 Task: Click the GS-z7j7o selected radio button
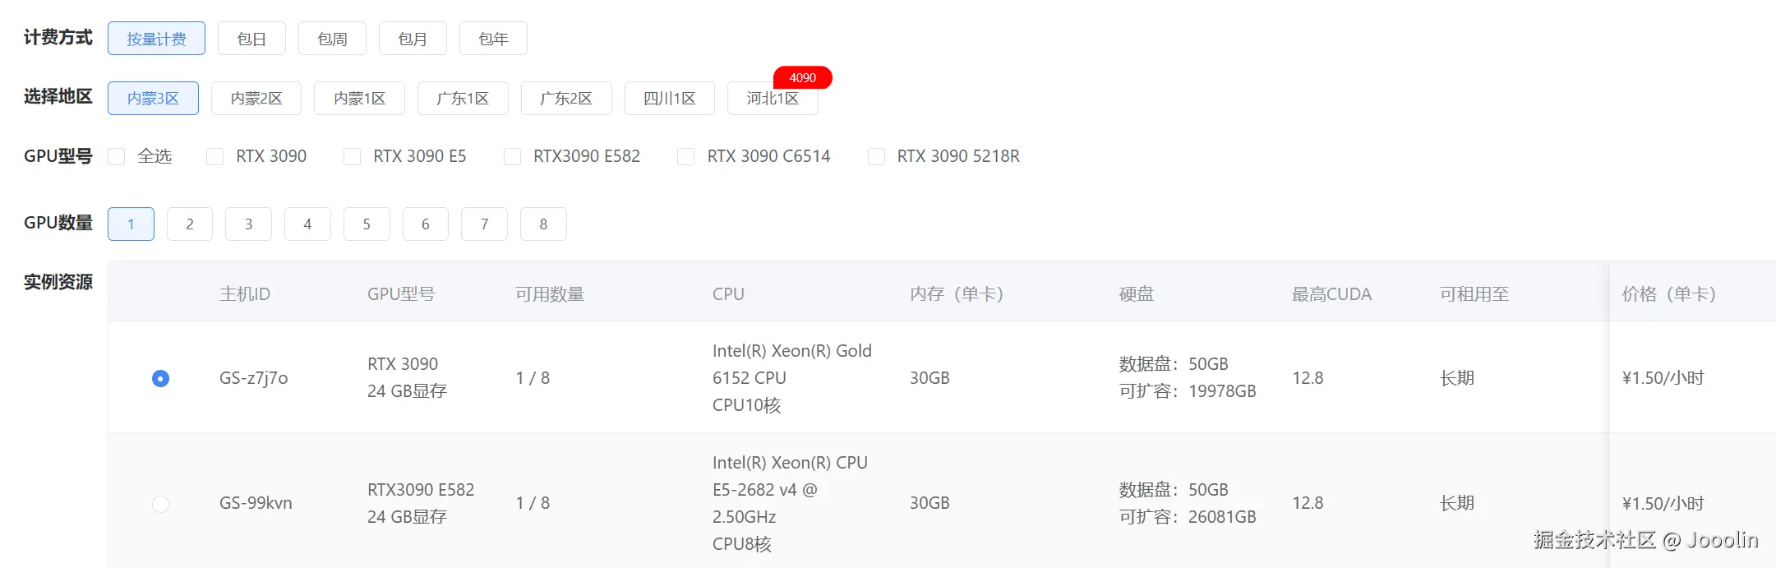pos(161,378)
